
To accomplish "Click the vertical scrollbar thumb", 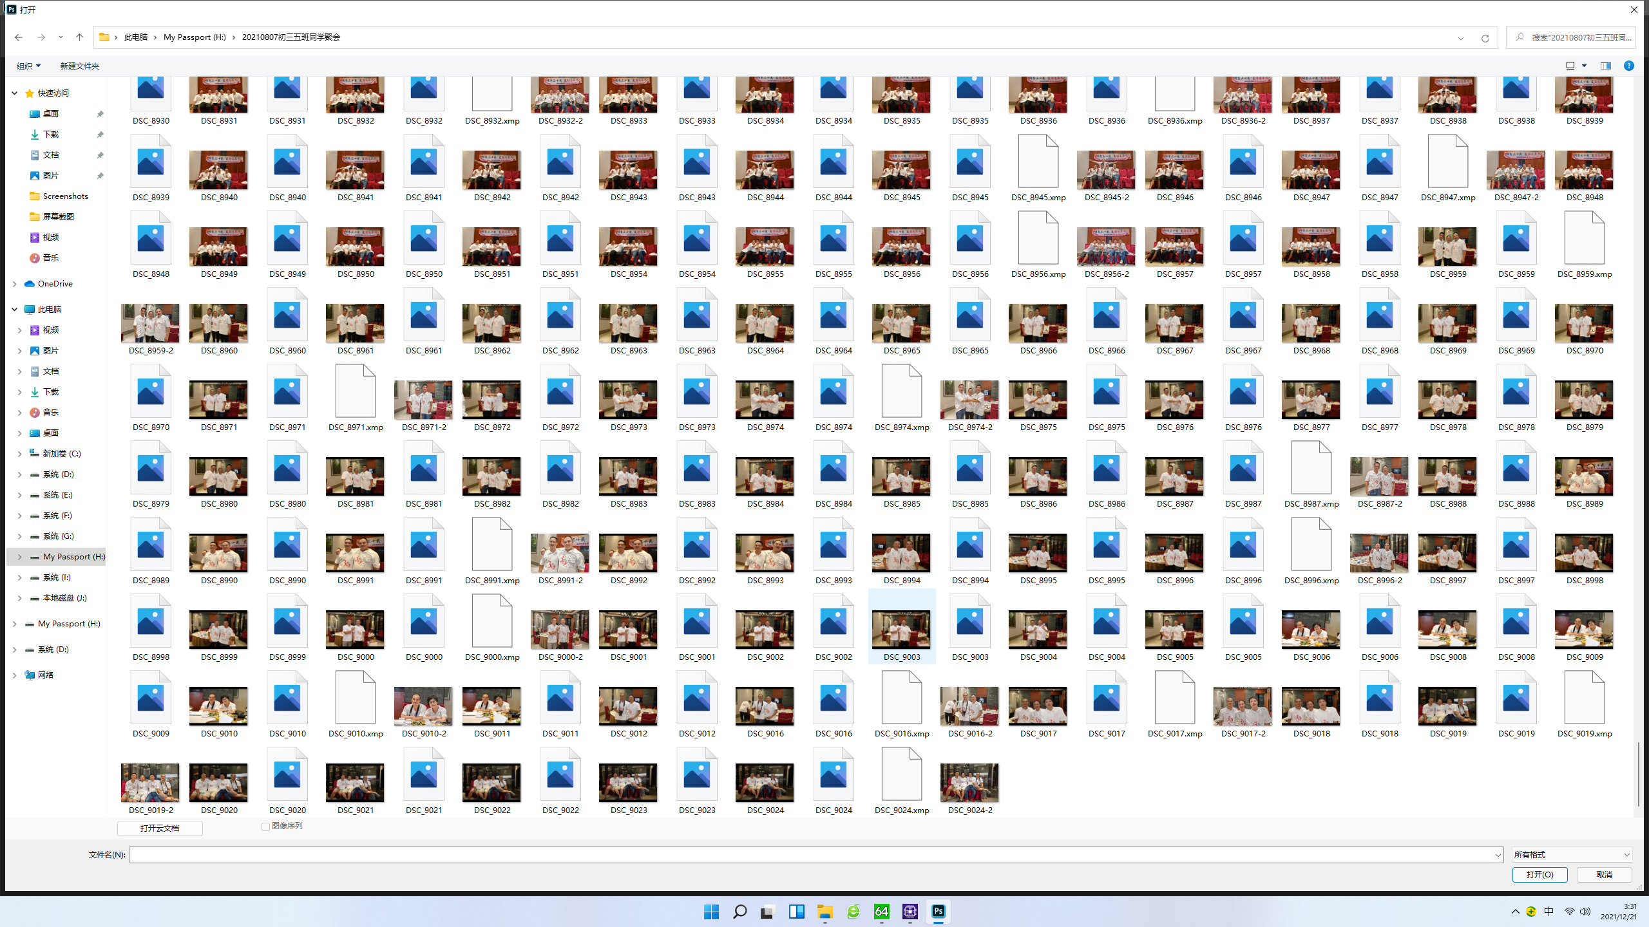I will point(1639,774).
